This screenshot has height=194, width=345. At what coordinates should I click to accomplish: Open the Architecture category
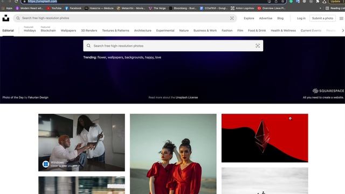[x=142, y=31]
